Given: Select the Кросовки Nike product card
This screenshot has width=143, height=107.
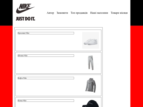Looking at the screenshot, I should 58,40.
